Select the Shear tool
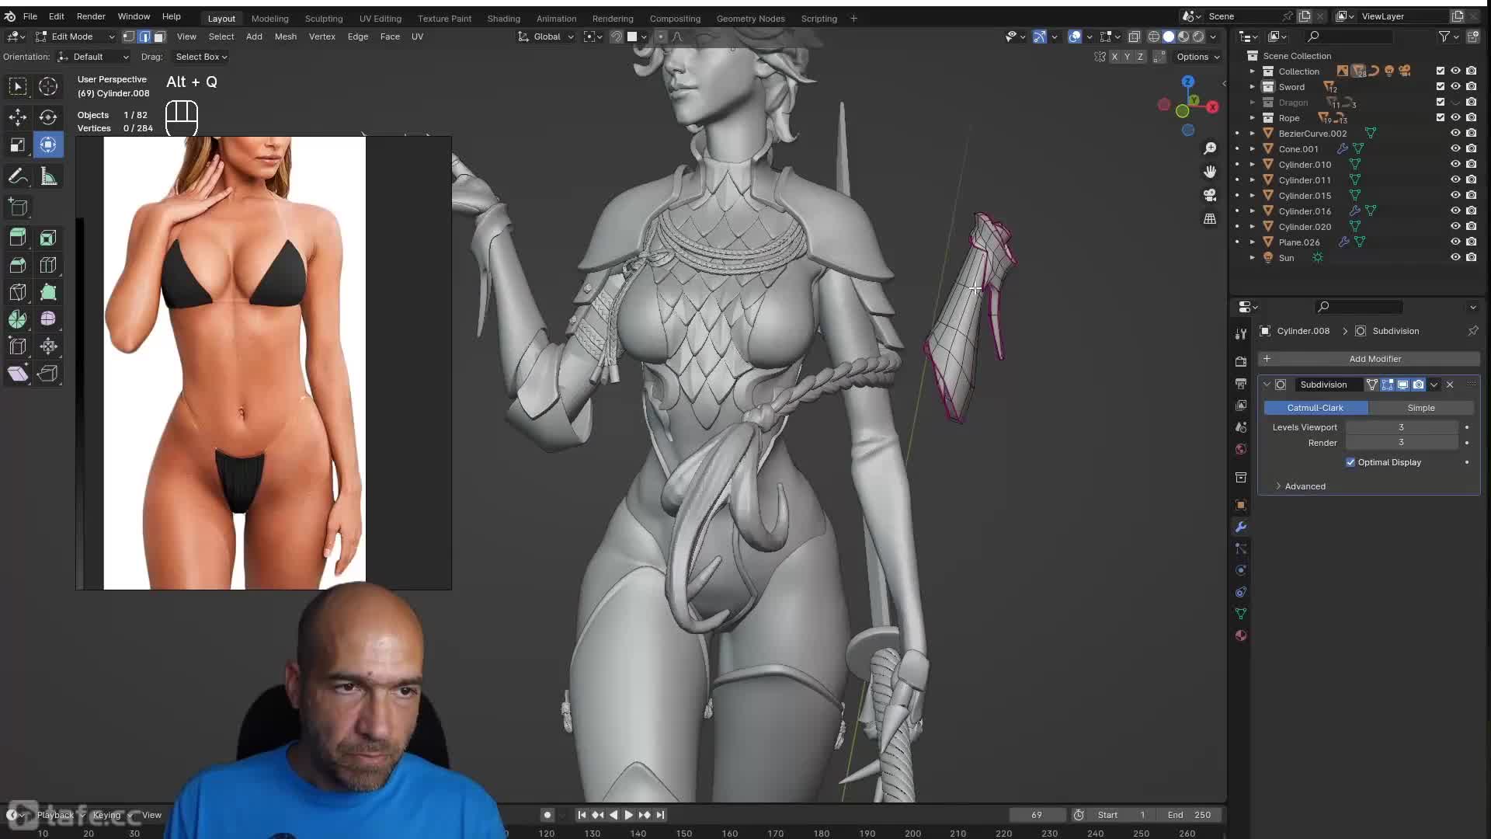 [17, 374]
